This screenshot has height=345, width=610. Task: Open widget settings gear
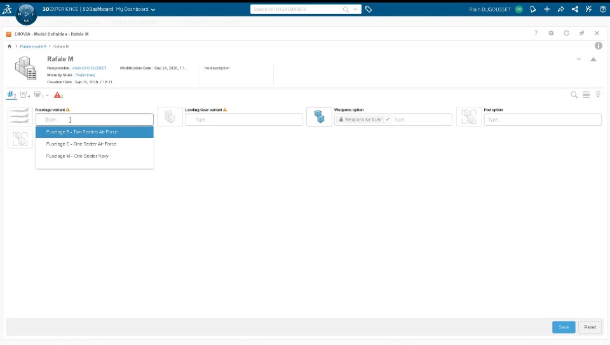[x=552, y=34]
